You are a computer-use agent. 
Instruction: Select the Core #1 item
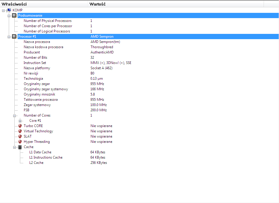click(x=35, y=121)
